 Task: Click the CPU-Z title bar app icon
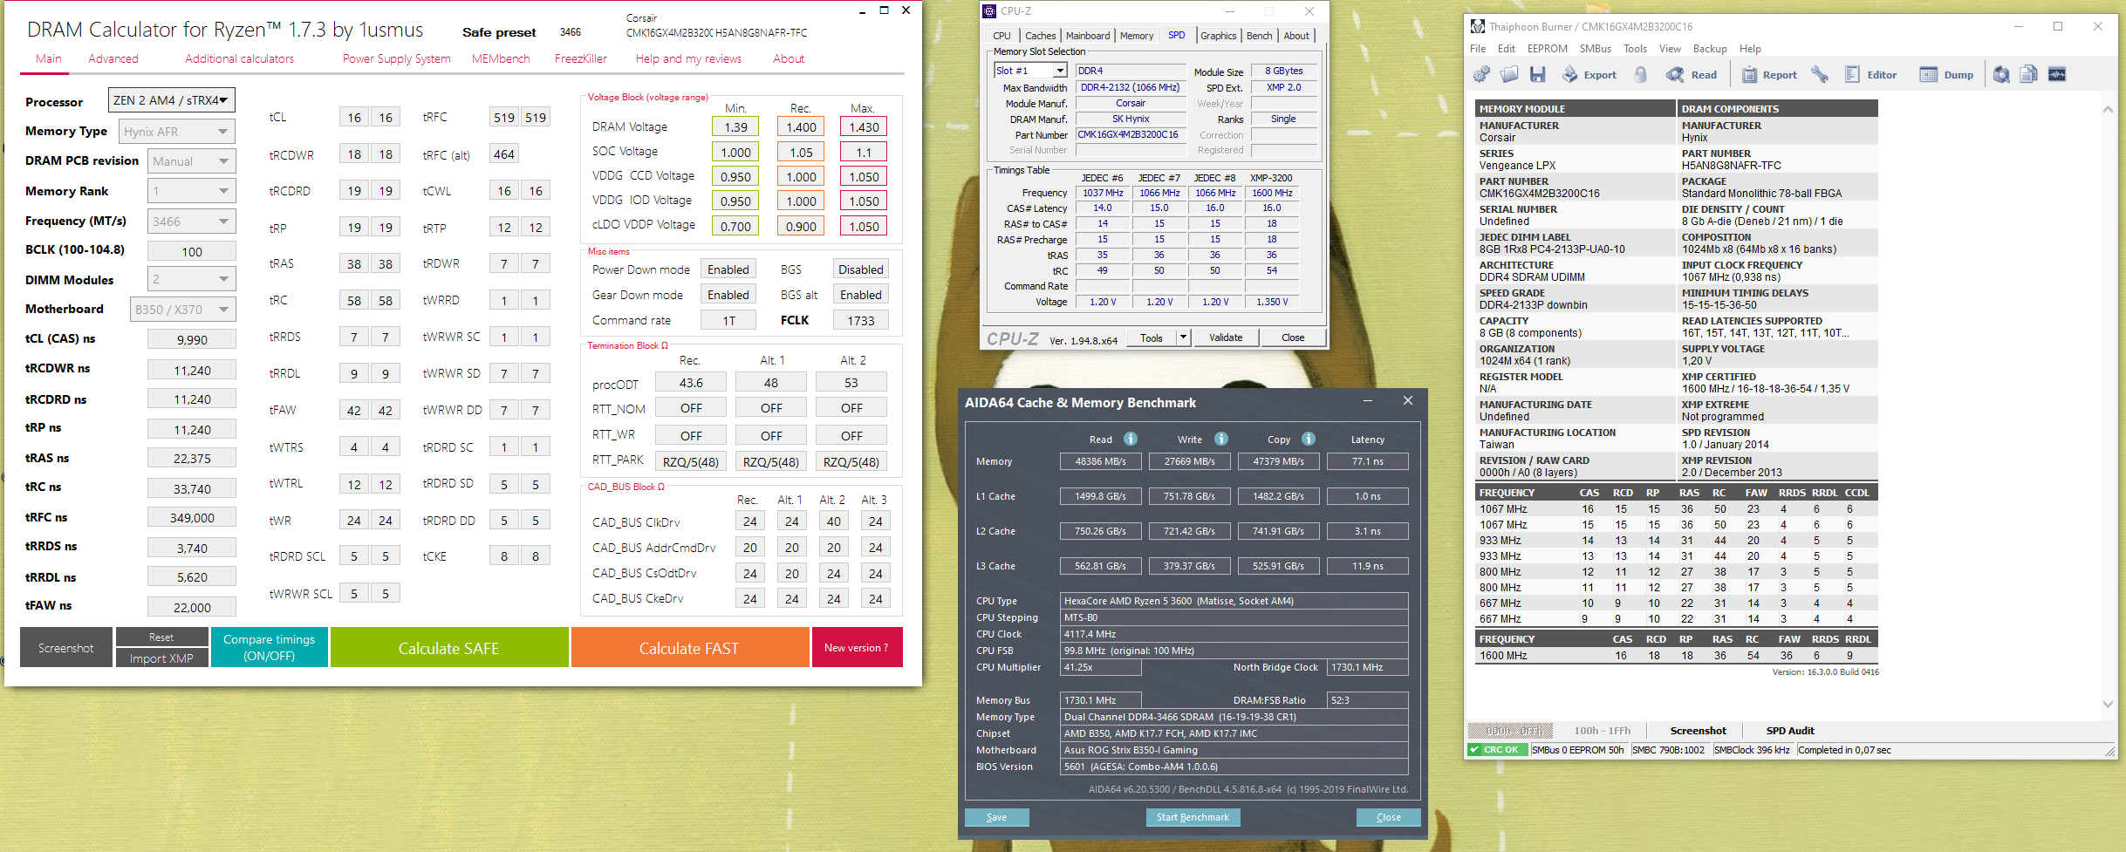989,11
